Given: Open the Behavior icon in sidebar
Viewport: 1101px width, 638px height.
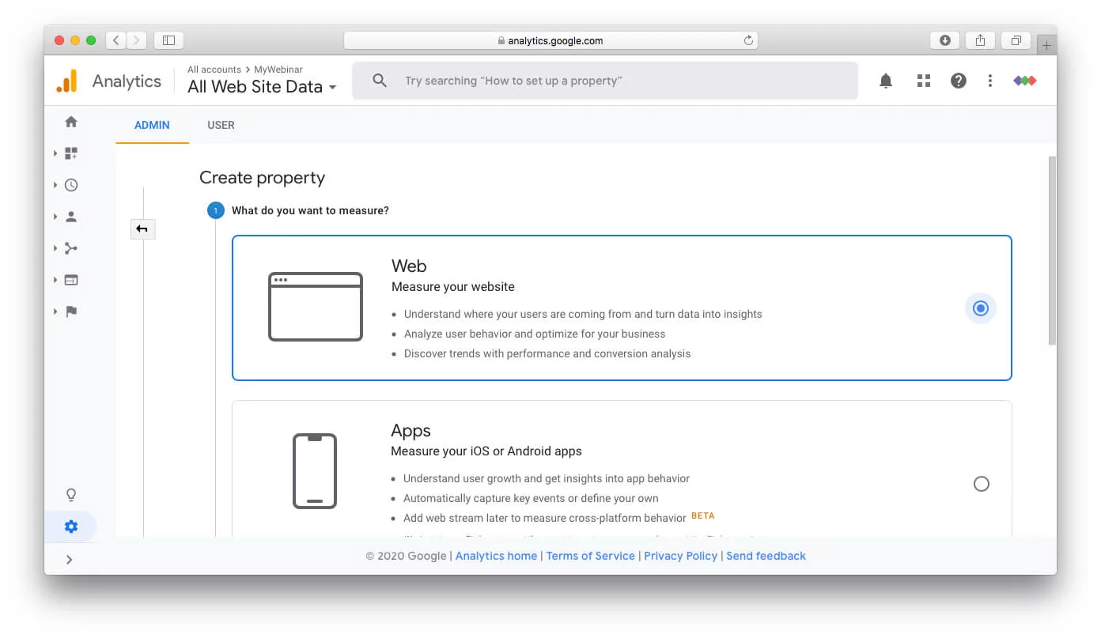Looking at the screenshot, I should 71,280.
